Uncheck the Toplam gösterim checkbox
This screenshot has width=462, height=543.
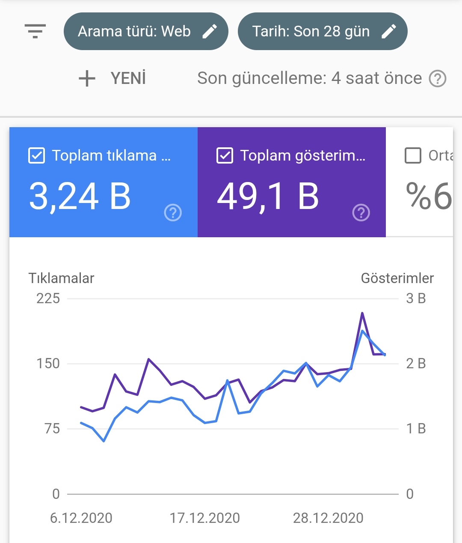225,155
